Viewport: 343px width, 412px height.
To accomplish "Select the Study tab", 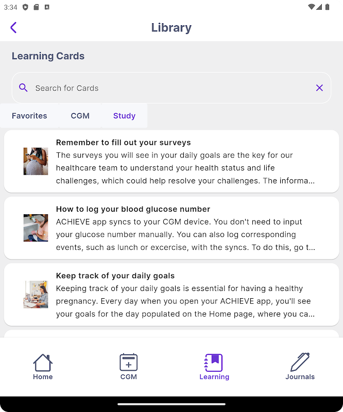I will 124,115.
